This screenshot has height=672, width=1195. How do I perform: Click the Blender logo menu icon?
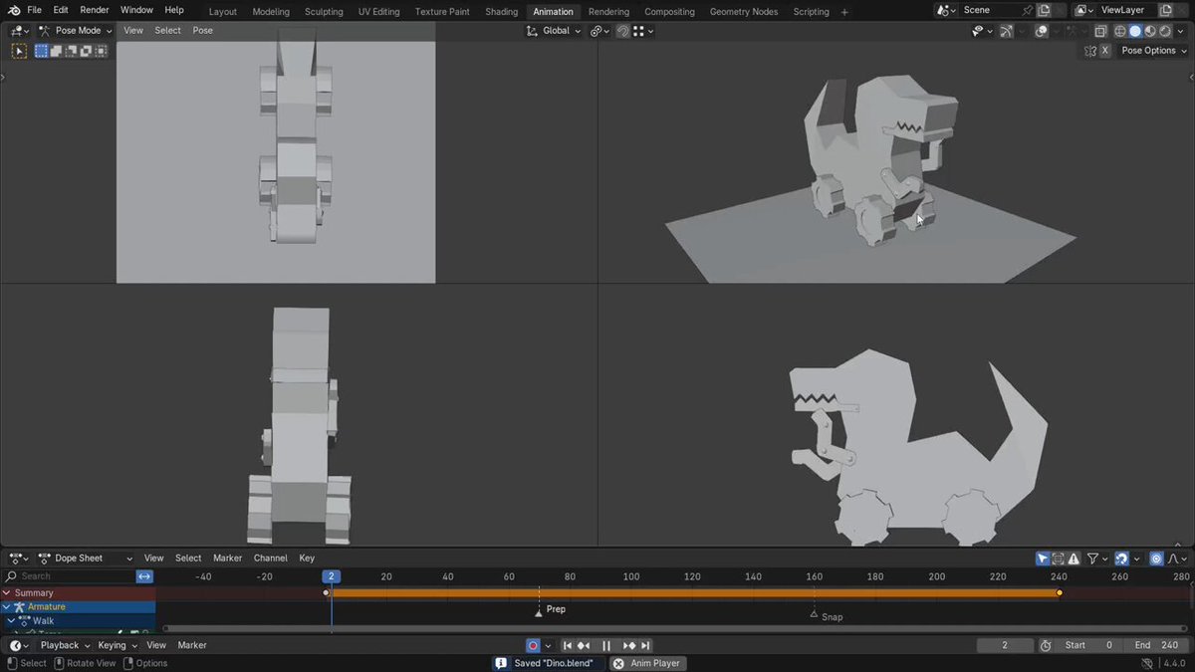click(14, 10)
